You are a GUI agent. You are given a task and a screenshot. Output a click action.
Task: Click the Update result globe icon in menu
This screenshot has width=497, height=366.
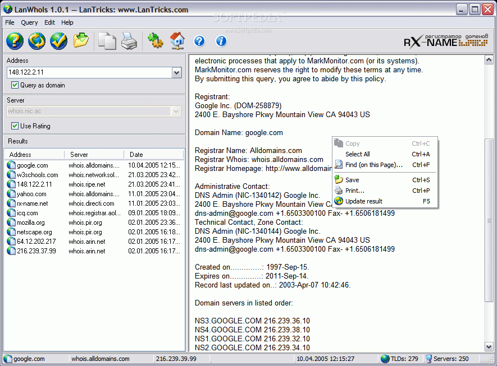coord(339,201)
